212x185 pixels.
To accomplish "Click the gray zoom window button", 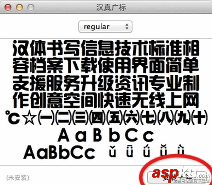I will 31,7.
